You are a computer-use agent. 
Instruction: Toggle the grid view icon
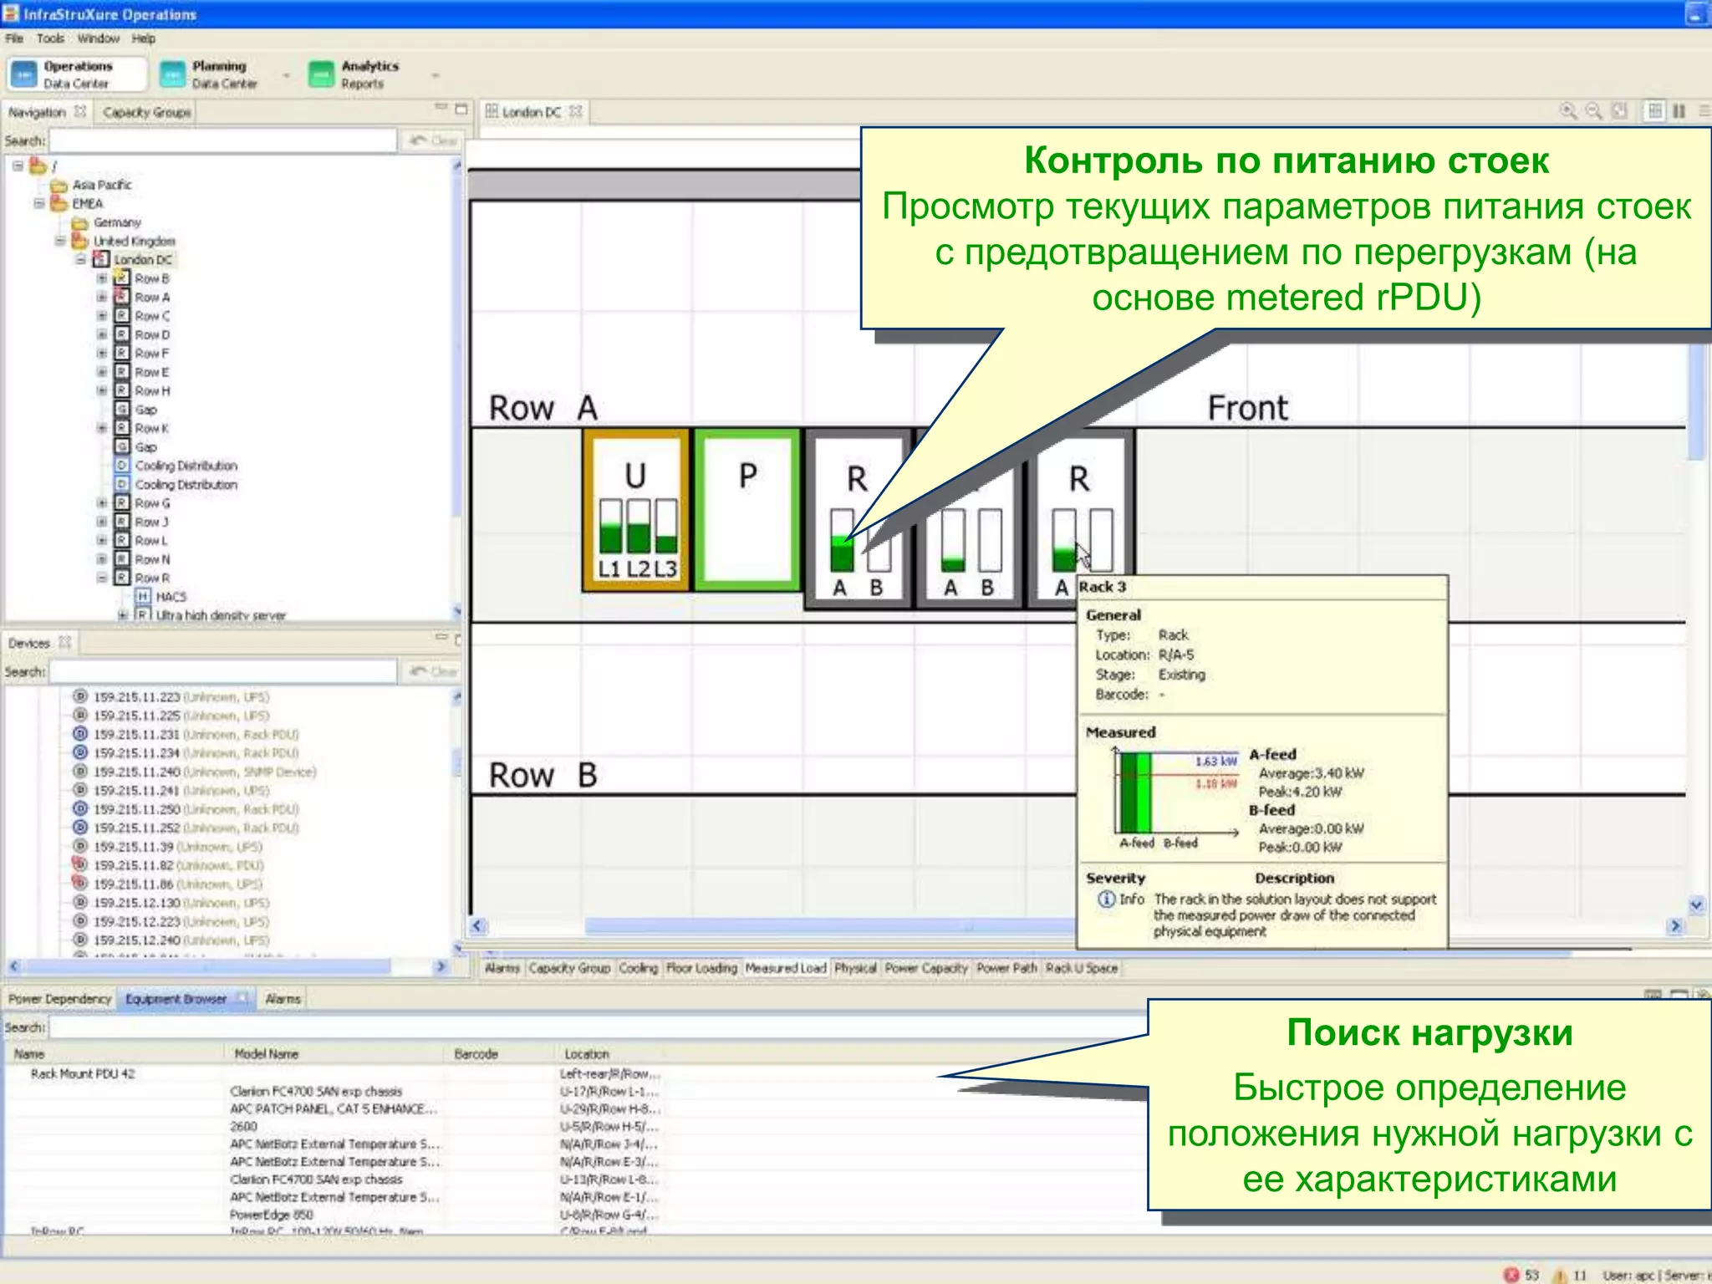[x=1654, y=111]
